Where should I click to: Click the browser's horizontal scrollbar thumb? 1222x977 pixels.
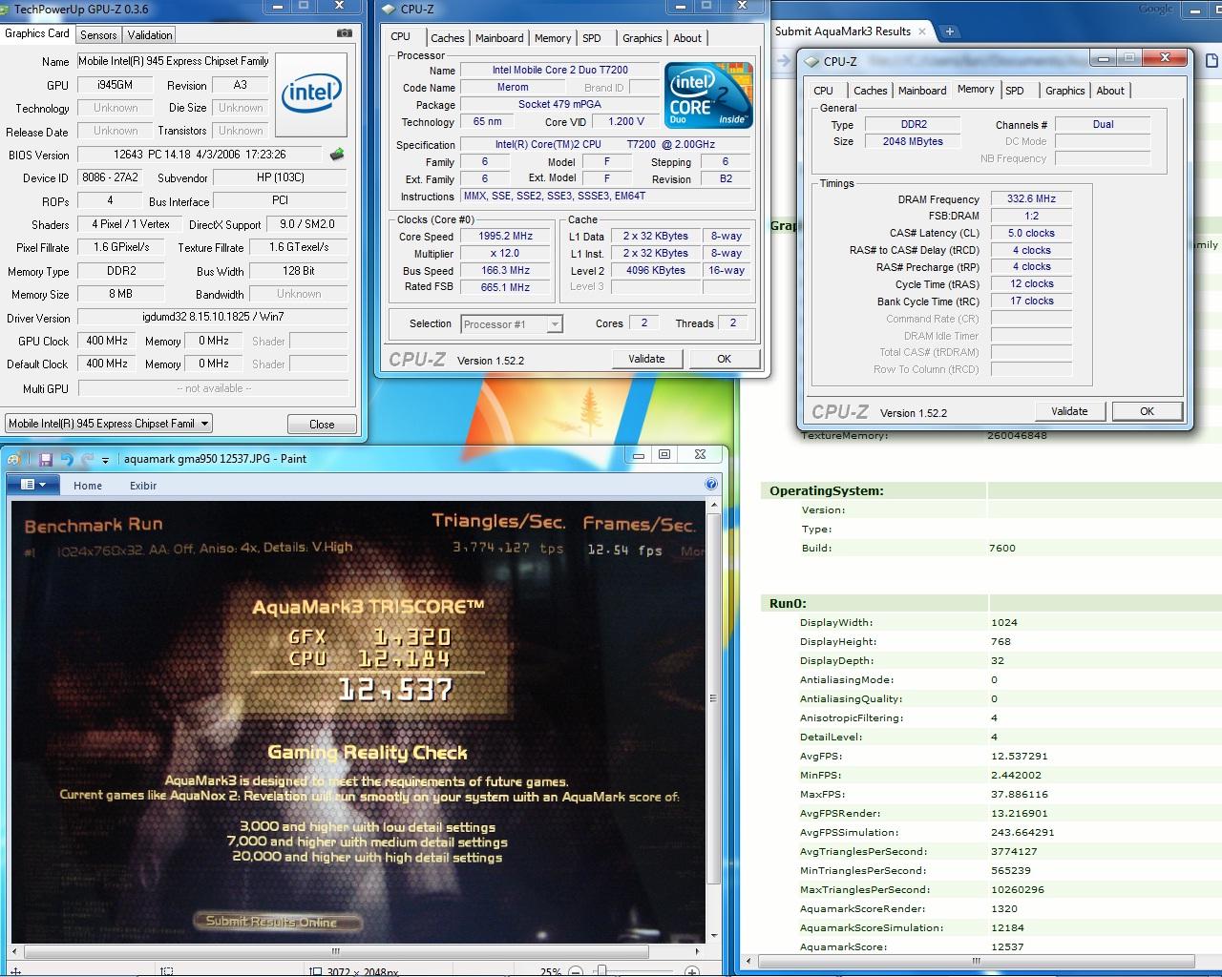coord(974,961)
